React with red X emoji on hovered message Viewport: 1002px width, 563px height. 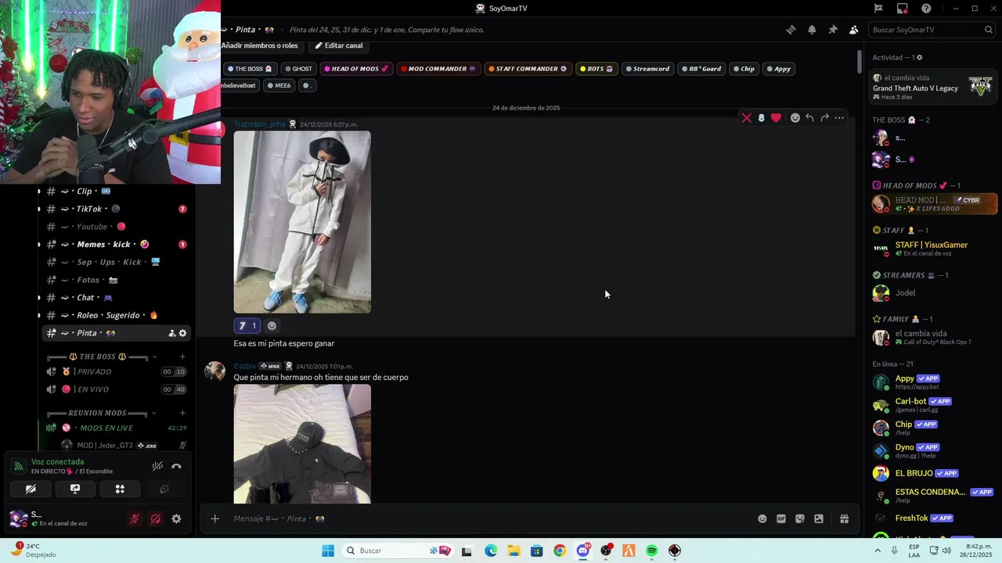point(747,118)
